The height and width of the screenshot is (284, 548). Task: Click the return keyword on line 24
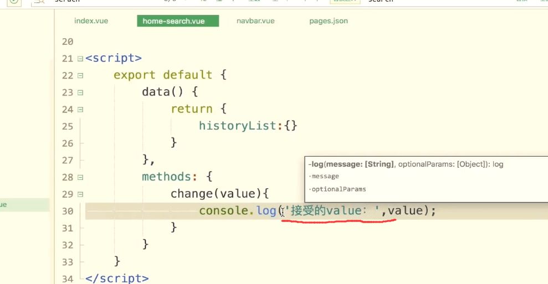192,109
